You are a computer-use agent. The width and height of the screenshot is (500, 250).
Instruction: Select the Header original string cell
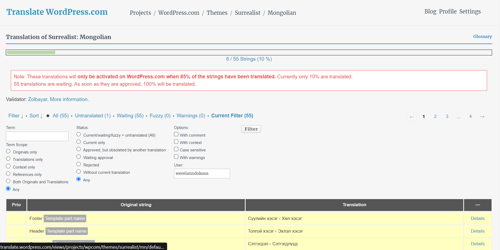(136, 231)
